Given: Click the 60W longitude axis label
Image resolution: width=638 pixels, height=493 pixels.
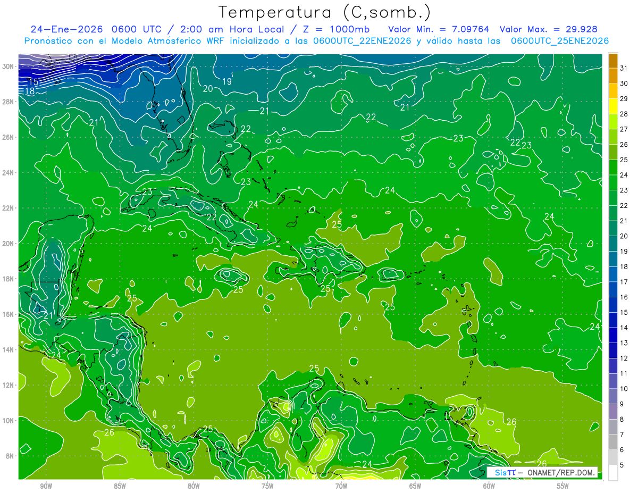Looking at the screenshot, I should tap(489, 486).
